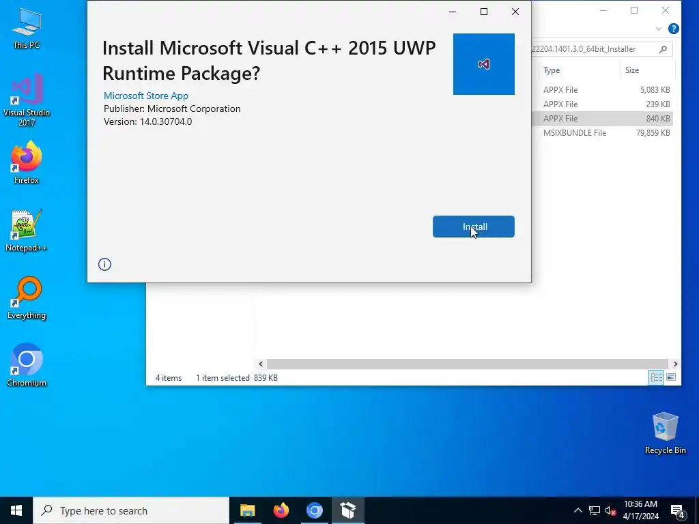Sort Explorer files by Size column
Screen dimensions: 699x524
(x=648, y=70)
